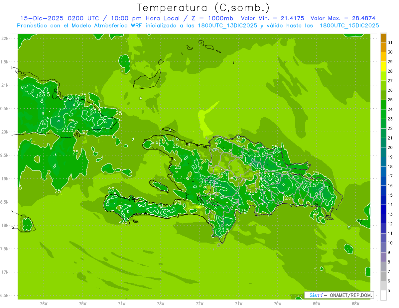Screen dimensions: 399x308
Task: Click legend value 30
Action: 390,52
